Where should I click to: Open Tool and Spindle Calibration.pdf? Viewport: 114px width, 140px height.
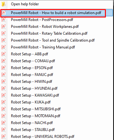coord(57,40)
